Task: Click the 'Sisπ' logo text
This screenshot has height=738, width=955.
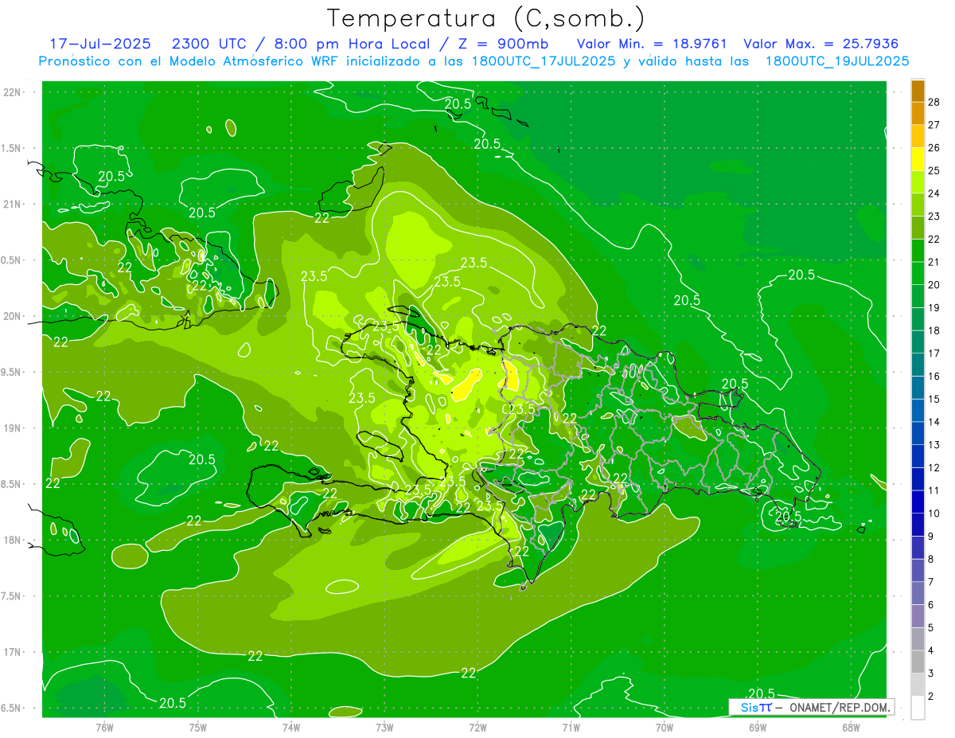Action: [x=755, y=707]
